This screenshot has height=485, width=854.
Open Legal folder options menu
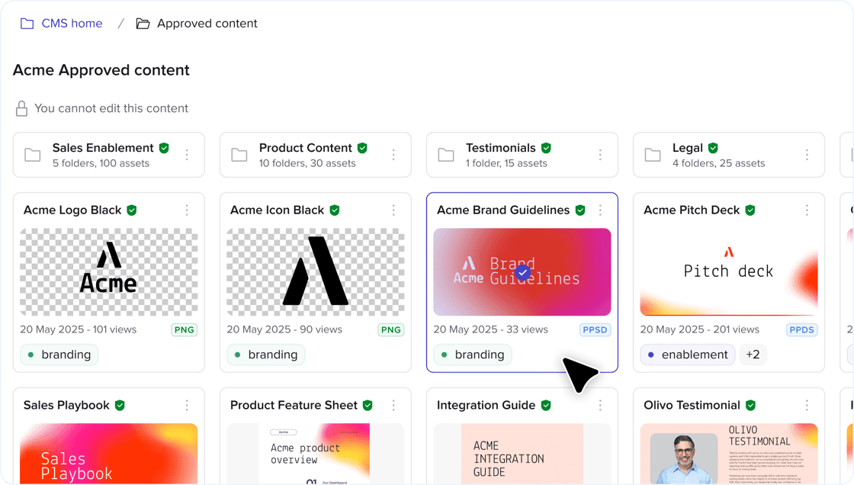click(x=807, y=155)
